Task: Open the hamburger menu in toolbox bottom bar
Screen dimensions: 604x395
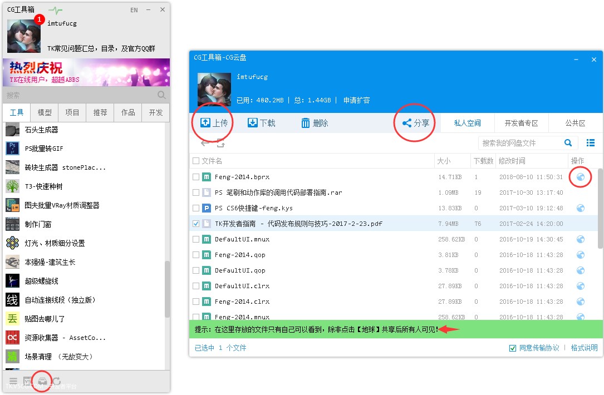Action: click(x=13, y=382)
